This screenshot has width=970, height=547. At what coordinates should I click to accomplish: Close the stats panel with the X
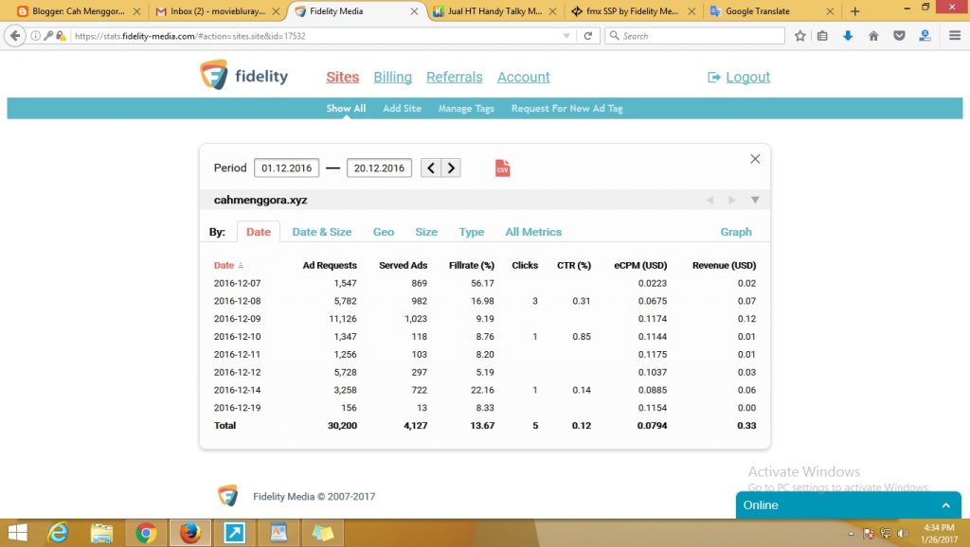755,159
